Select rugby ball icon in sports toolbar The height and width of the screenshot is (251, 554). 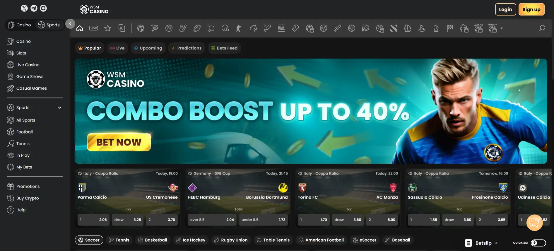coord(197,28)
